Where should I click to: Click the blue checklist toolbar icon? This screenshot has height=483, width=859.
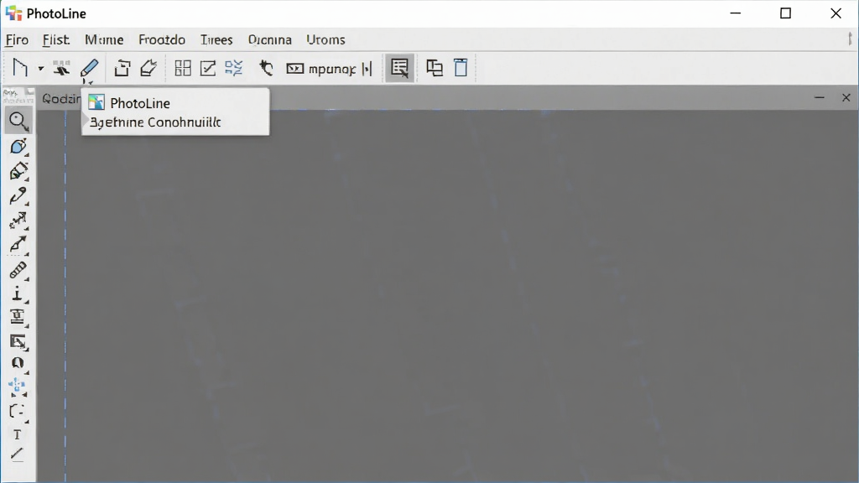[234, 69]
